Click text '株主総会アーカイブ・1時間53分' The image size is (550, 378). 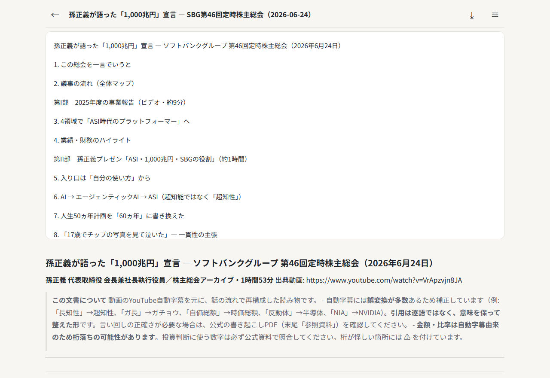click(223, 280)
